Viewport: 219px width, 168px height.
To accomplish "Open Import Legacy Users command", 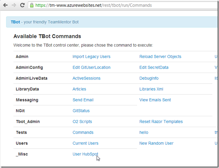I will click(91, 57).
